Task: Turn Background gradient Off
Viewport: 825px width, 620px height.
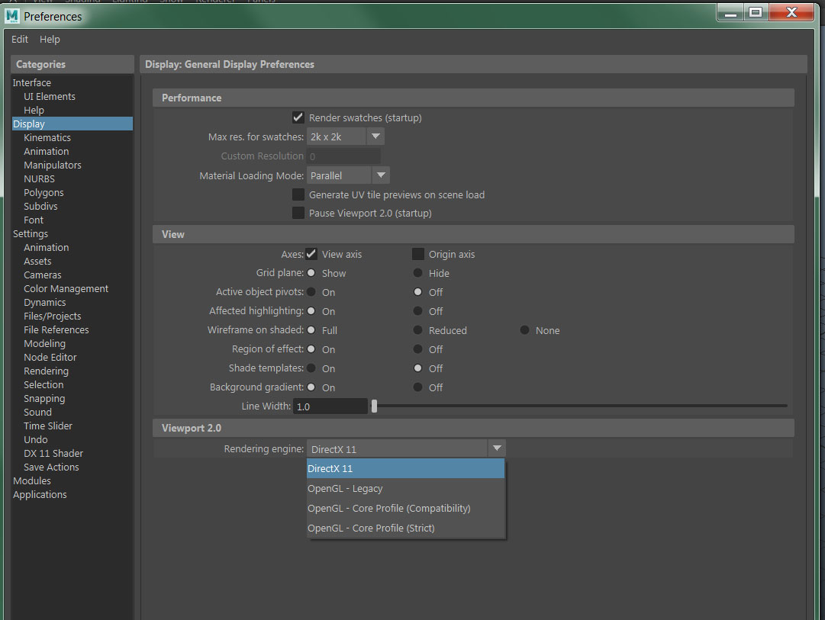Action: (418, 387)
